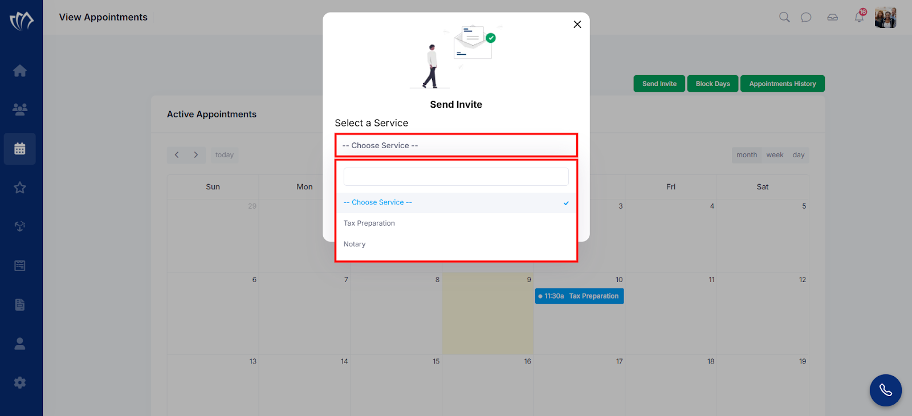Viewport: 912px width, 416px height.
Task: Open the document sidebar icon
Action: [20, 304]
